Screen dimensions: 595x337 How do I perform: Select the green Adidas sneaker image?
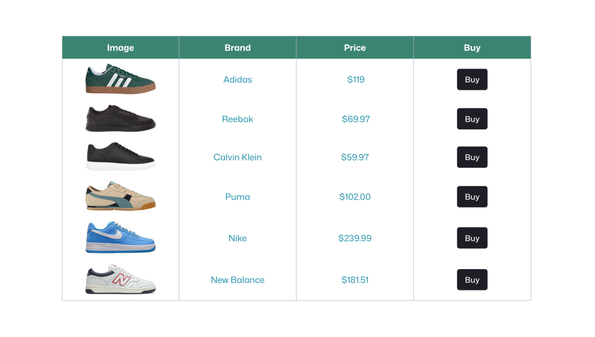[120, 79]
